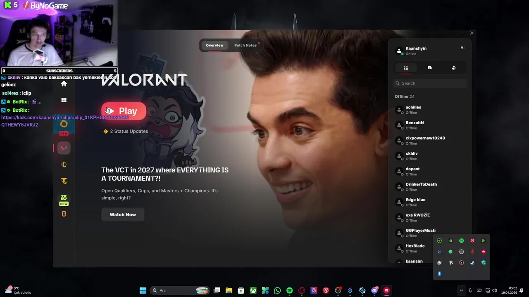This screenshot has width=529, height=297.
Task: Switch to the Patch Notes tab
Action: click(x=245, y=45)
